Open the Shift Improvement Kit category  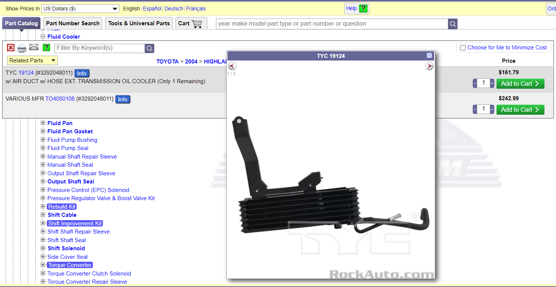coord(75,224)
